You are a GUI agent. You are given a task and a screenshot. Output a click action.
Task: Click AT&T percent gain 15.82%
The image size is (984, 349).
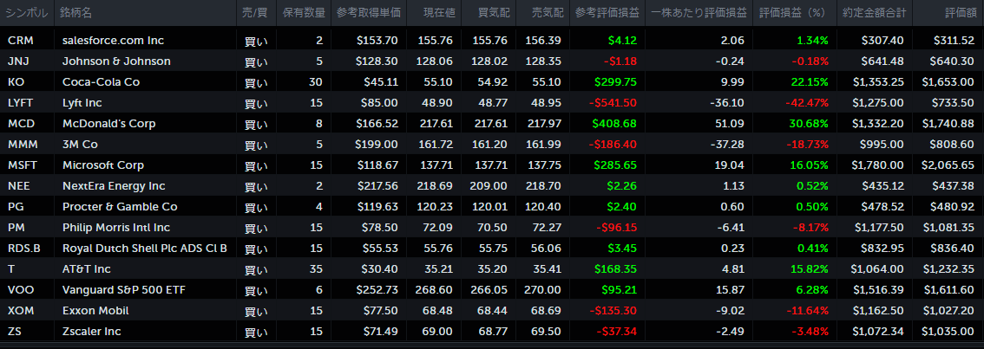809,268
